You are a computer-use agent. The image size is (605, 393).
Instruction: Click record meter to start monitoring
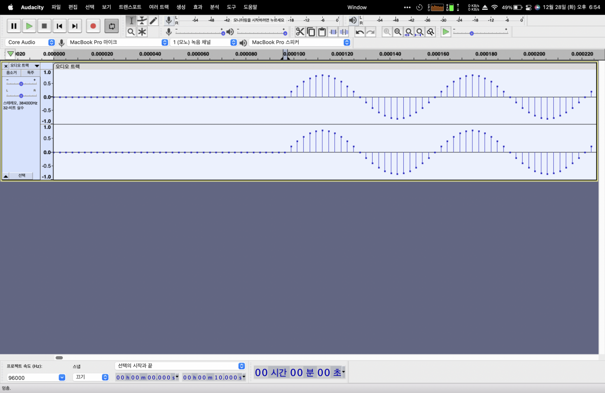click(258, 20)
